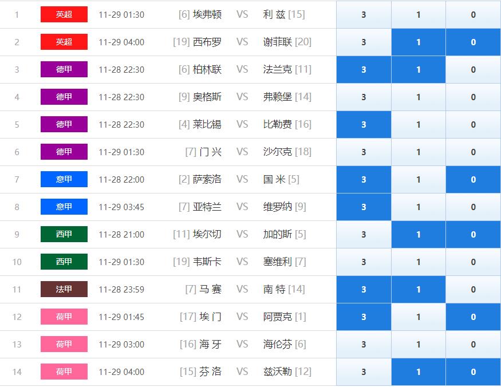Deselect 3 for 莱比锡 vs 比勒费
This screenshot has height=387, width=501.
click(364, 124)
